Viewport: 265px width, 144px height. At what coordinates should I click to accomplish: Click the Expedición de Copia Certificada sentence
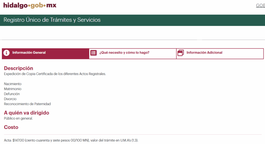55,74
